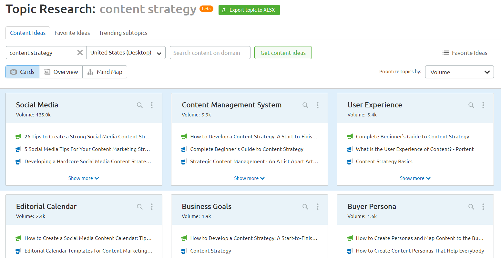Click search icon on User Experience card

(x=471, y=105)
